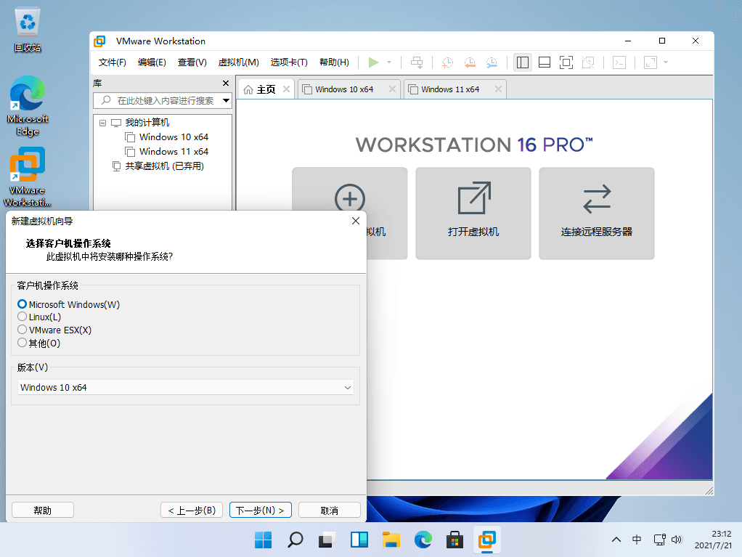
Task: Click the 帮助 button in wizard
Action: [x=43, y=510]
